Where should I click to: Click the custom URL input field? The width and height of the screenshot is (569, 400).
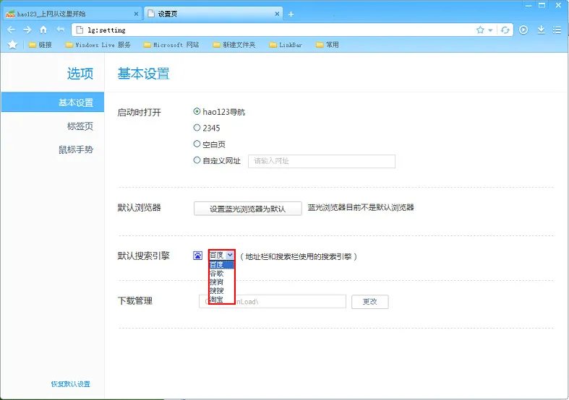coord(321,161)
